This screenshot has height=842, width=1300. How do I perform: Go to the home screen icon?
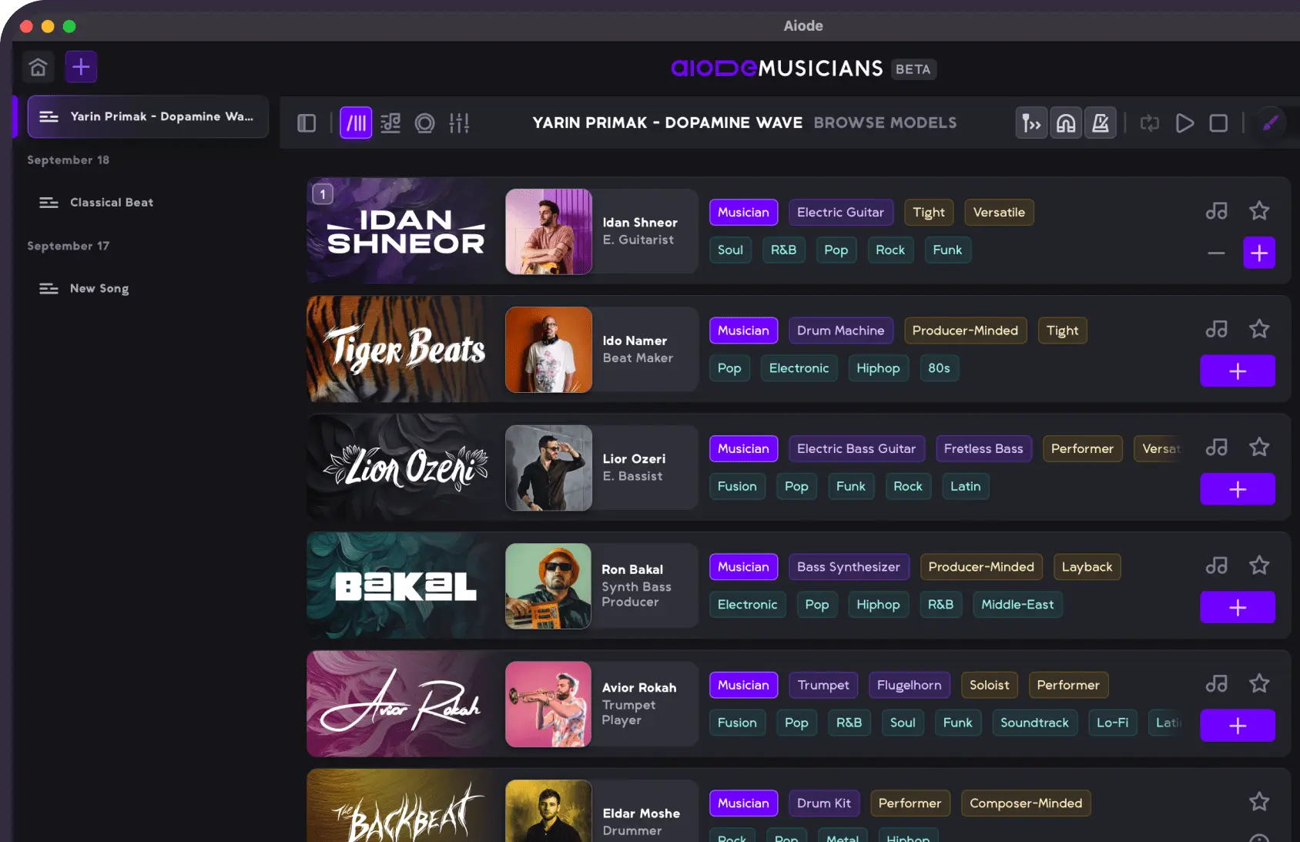(38, 67)
